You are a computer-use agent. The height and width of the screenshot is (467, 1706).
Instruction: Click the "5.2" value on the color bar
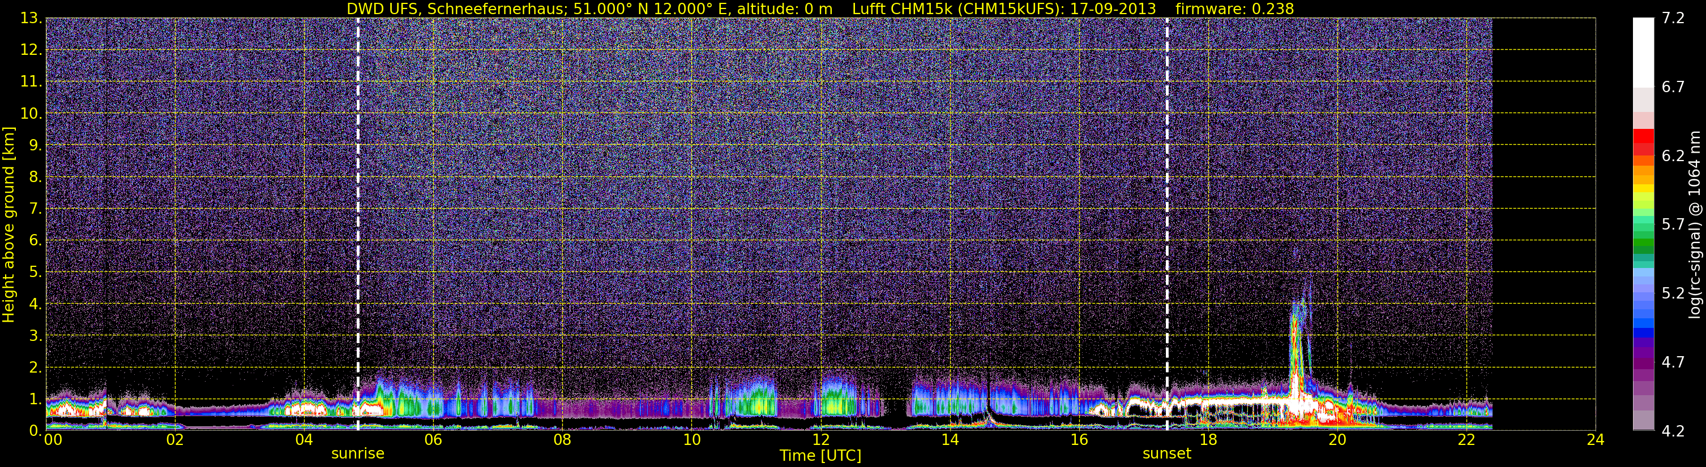tap(1673, 293)
